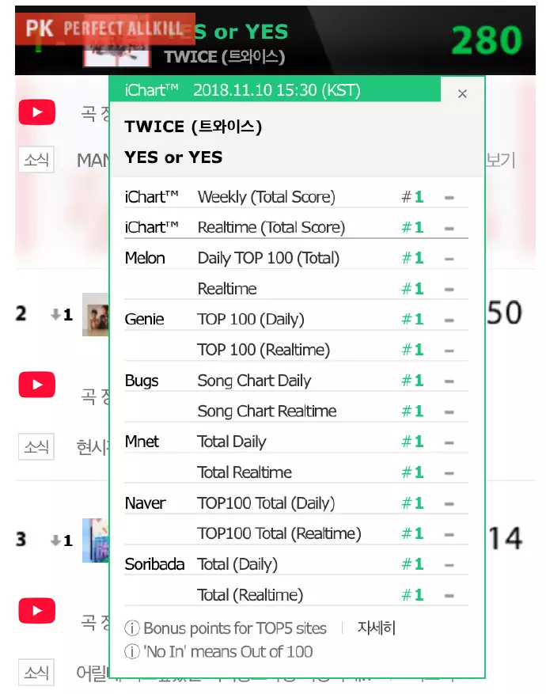The image size is (546, 694).
Task: Open the first song's YouTube video icon
Action: 36,112
